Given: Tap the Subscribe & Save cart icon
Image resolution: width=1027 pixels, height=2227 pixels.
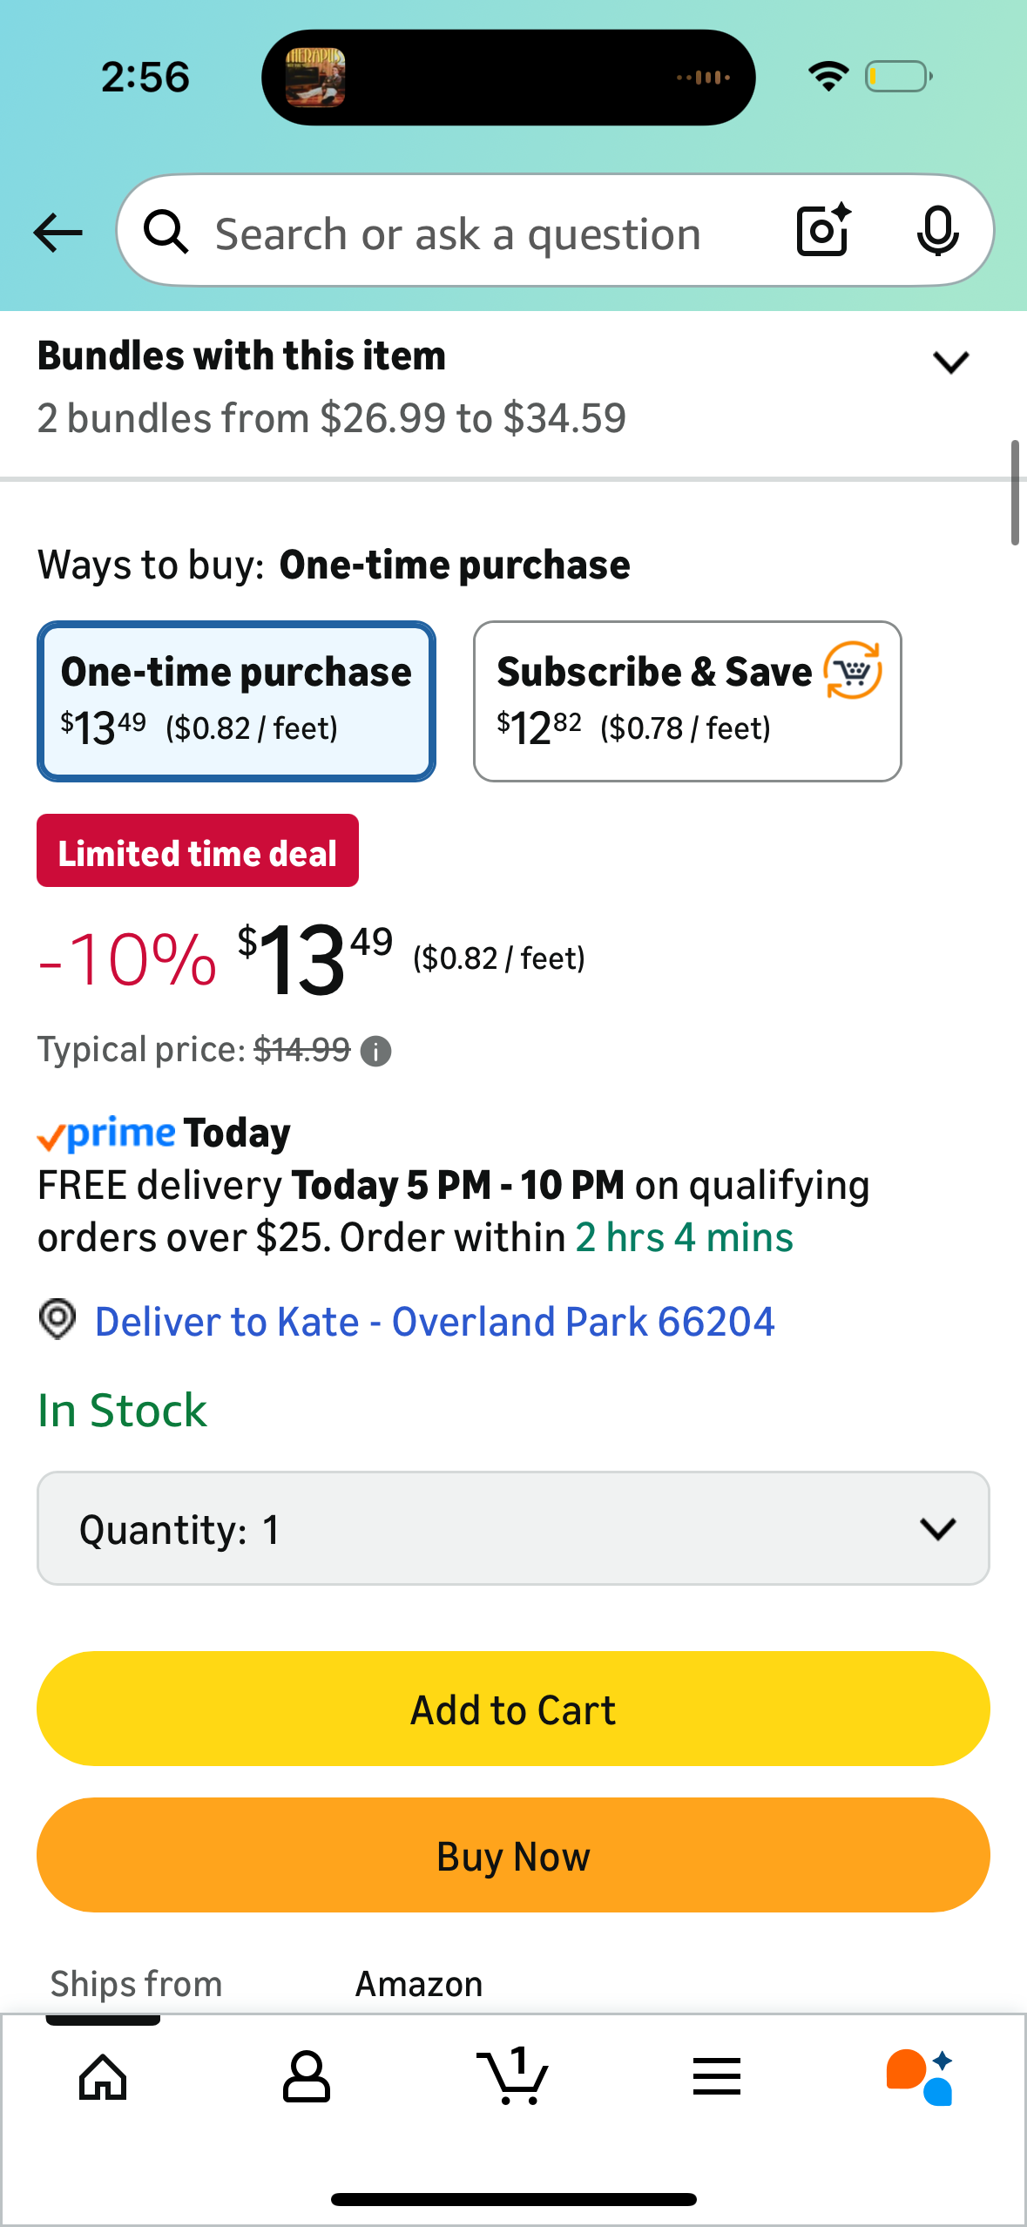Looking at the screenshot, I should (853, 670).
